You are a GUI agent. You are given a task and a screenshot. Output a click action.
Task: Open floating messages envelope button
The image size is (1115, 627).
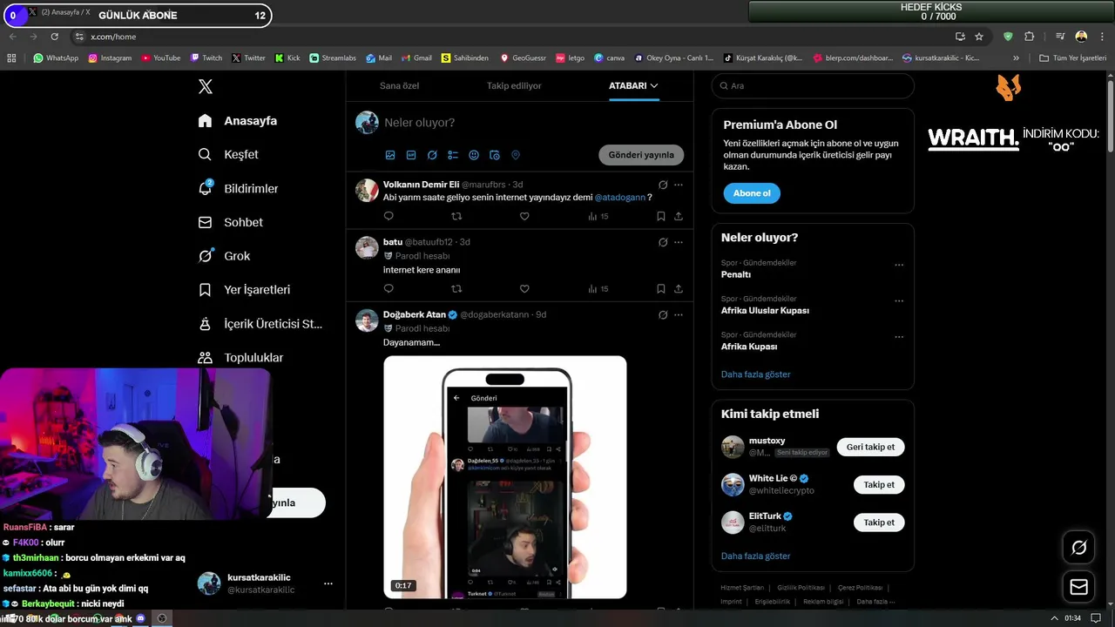point(1078,587)
